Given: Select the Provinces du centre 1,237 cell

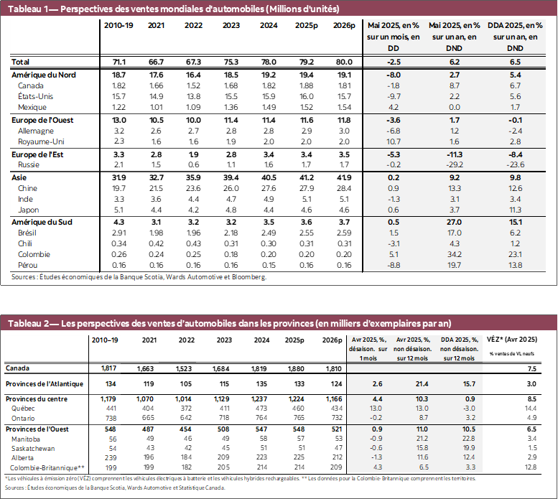Looking at the screenshot, I should pyautogui.click(x=265, y=399).
